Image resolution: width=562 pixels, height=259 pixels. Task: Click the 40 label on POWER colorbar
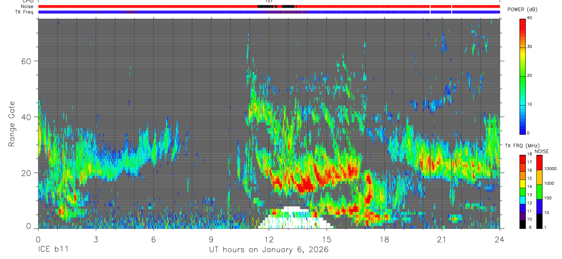coord(529,18)
